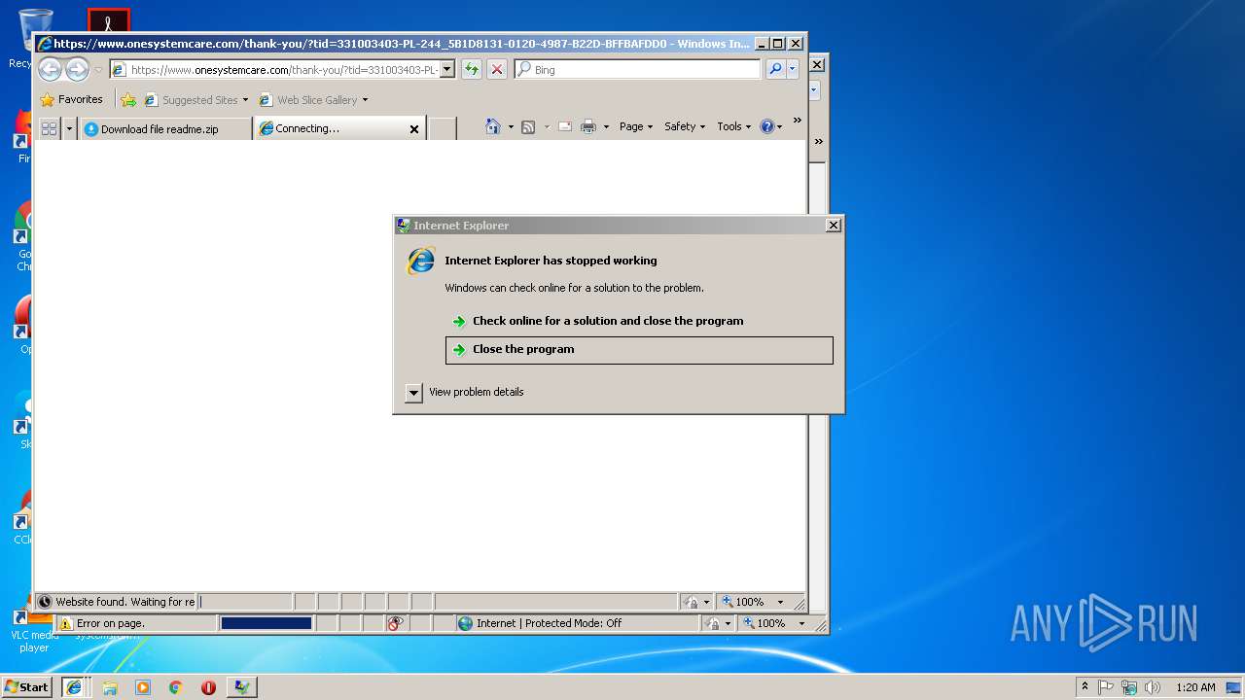Open a new blank tab button
This screenshot has width=1245, height=700.
[x=443, y=128]
